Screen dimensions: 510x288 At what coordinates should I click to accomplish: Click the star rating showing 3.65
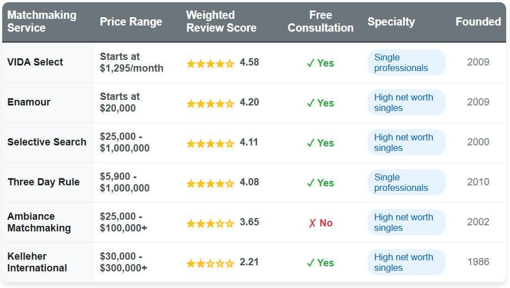pos(210,223)
